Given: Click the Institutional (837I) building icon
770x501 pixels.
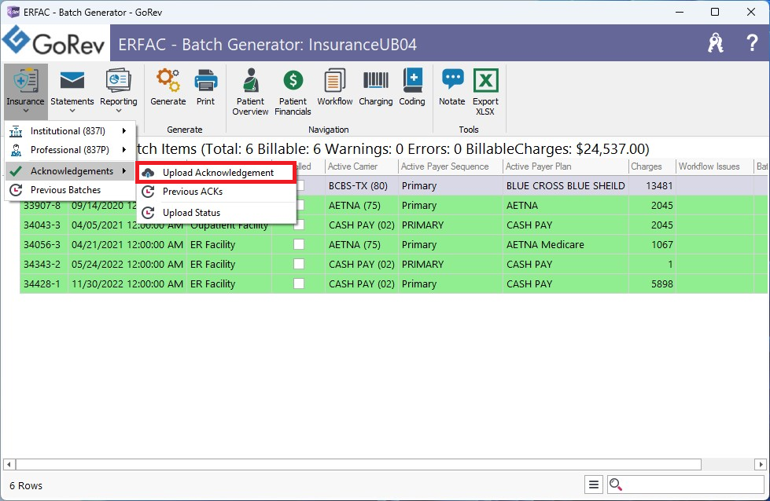Looking at the screenshot, I should 17,131.
